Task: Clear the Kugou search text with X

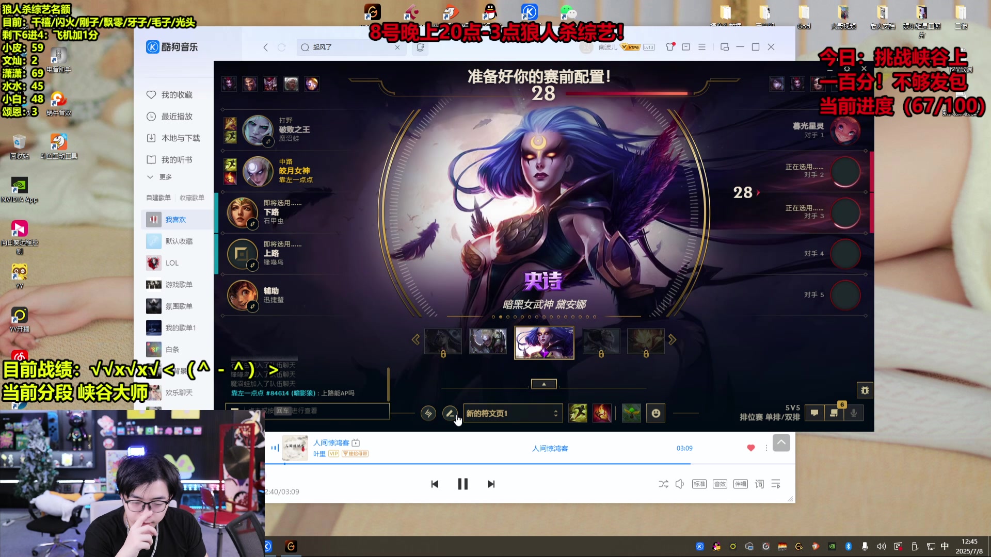Action: tap(397, 47)
